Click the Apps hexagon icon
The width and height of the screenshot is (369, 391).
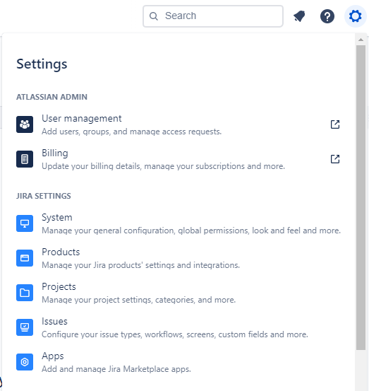pyautogui.click(x=25, y=362)
